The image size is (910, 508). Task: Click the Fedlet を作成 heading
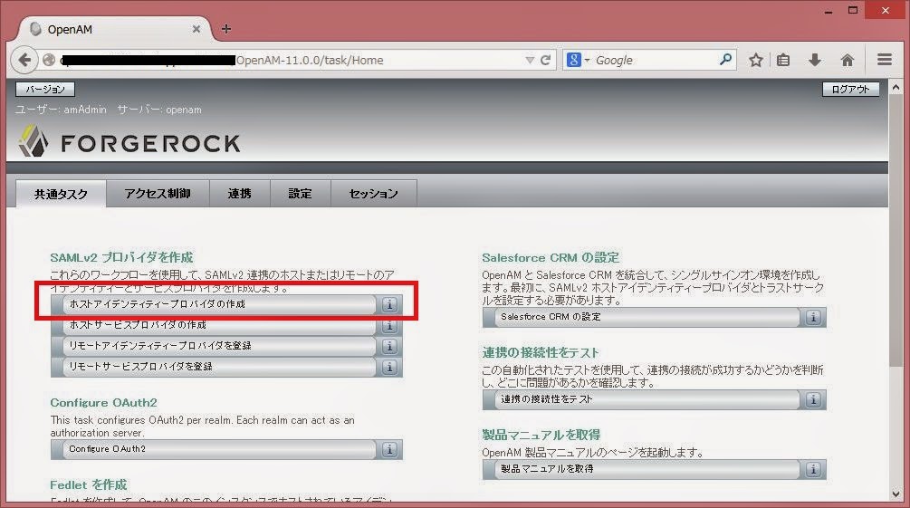coord(88,484)
